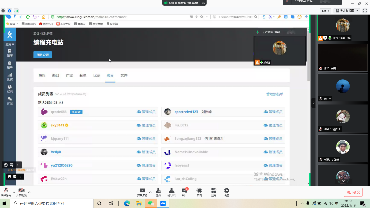
Task: Switch to the 题目 tab
Action: (x=56, y=75)
